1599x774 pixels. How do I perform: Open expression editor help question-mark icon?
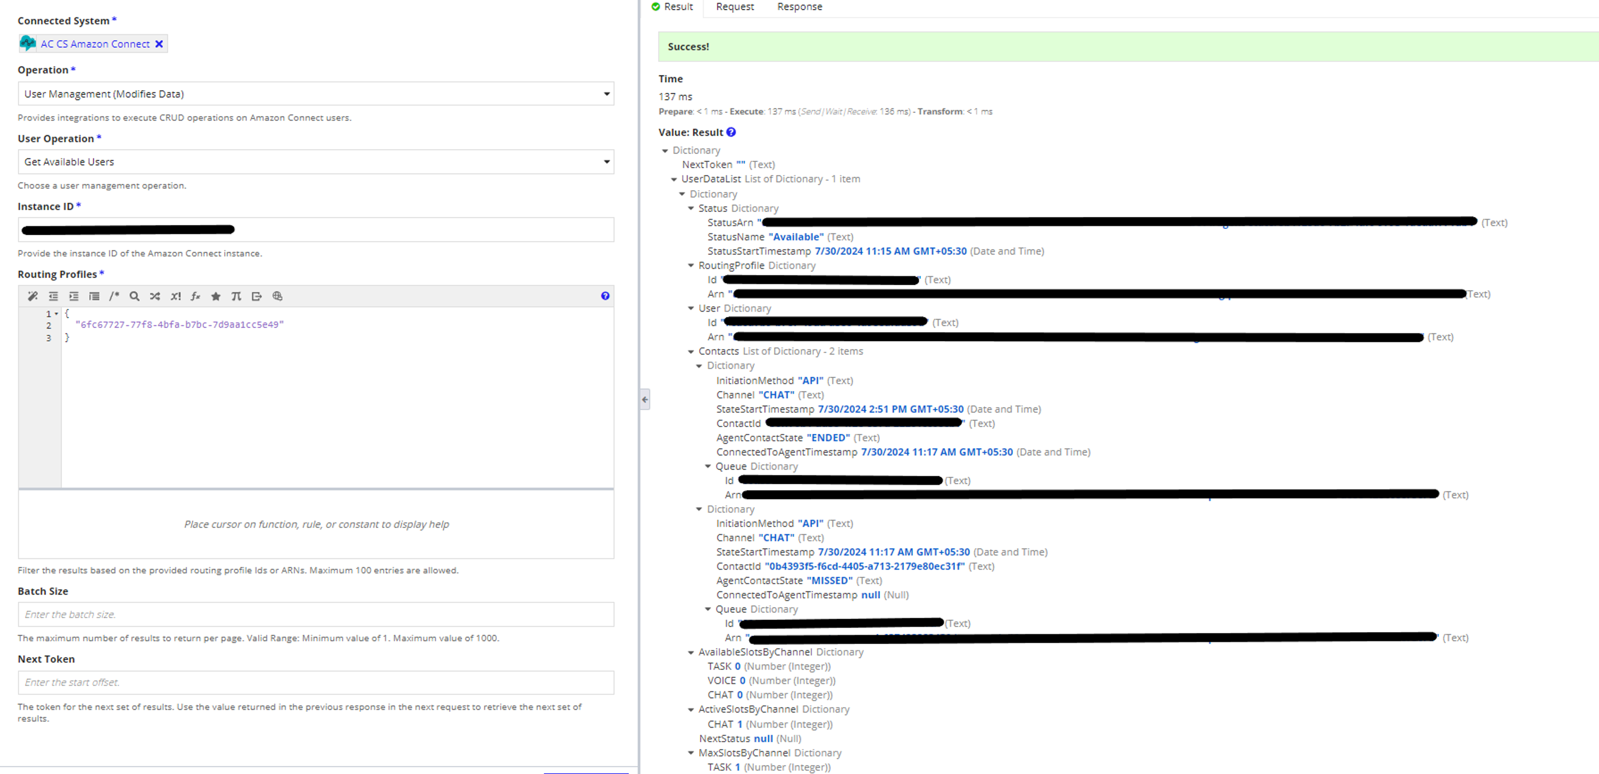605,296
